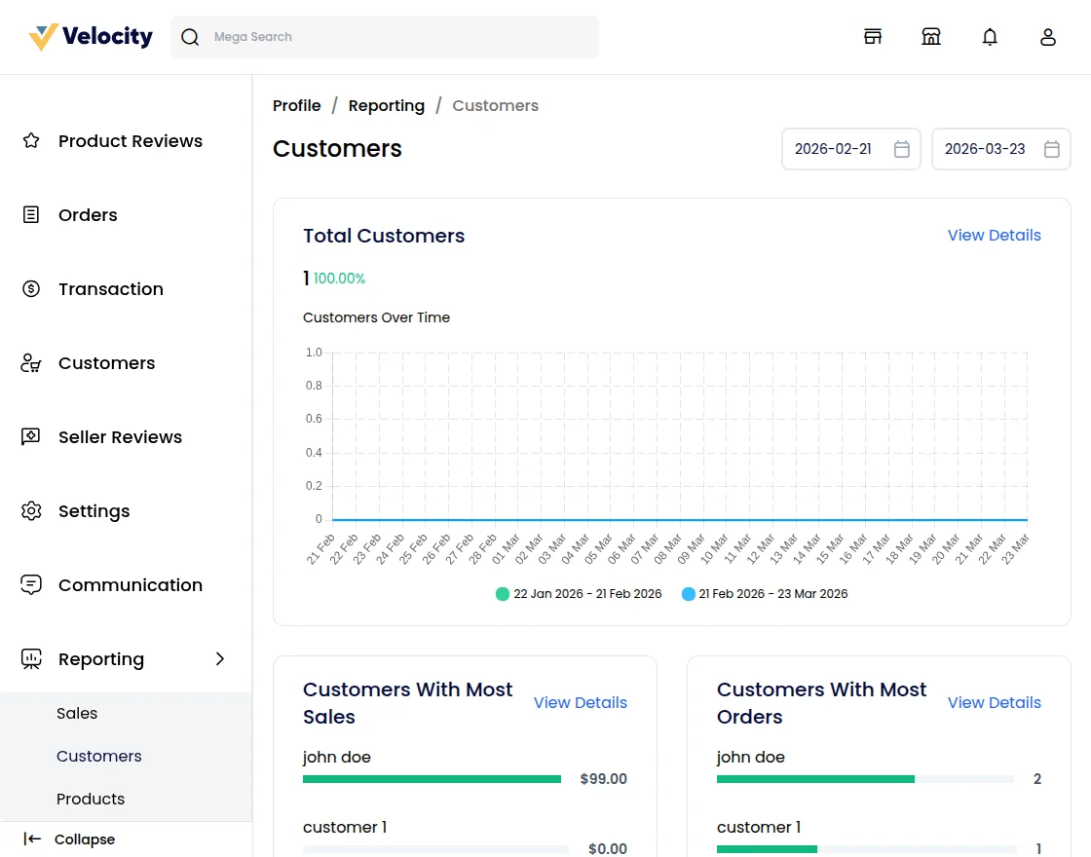Image resolution: width=1091 pixels, height=857 pixels.
Task: Click View Details on Total Customers
Action: pos(994,235)
